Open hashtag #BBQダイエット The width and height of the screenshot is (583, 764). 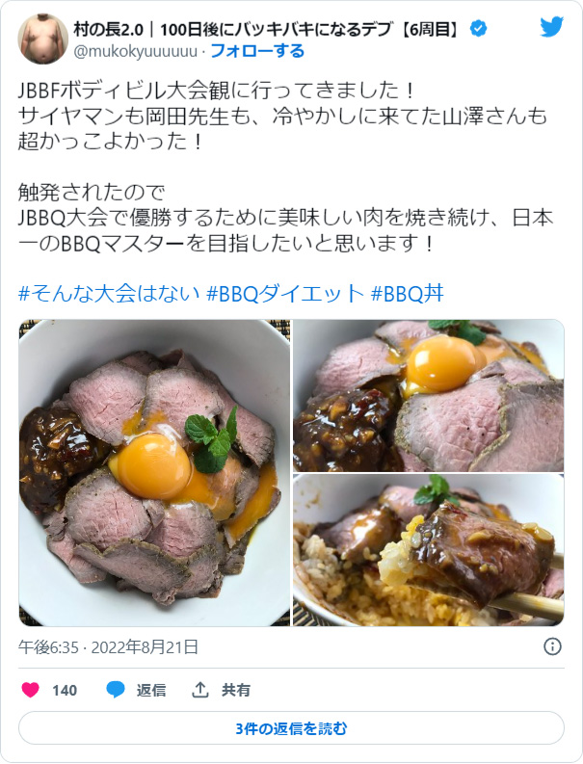tap(285, 294)
